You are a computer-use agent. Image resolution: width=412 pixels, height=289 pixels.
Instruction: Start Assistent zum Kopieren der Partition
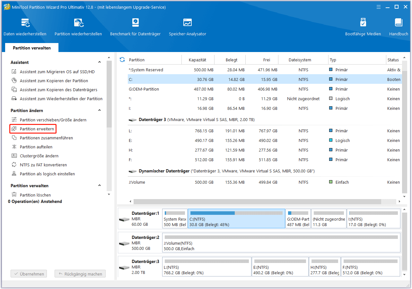pyautogui.click(x=54, y=81)
